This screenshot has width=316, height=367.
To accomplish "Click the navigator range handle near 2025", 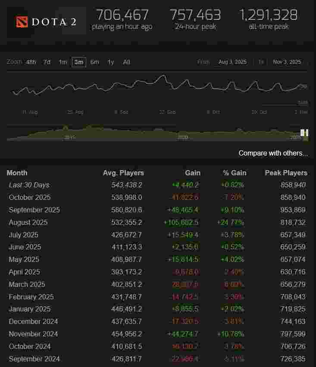I will 304,133.
